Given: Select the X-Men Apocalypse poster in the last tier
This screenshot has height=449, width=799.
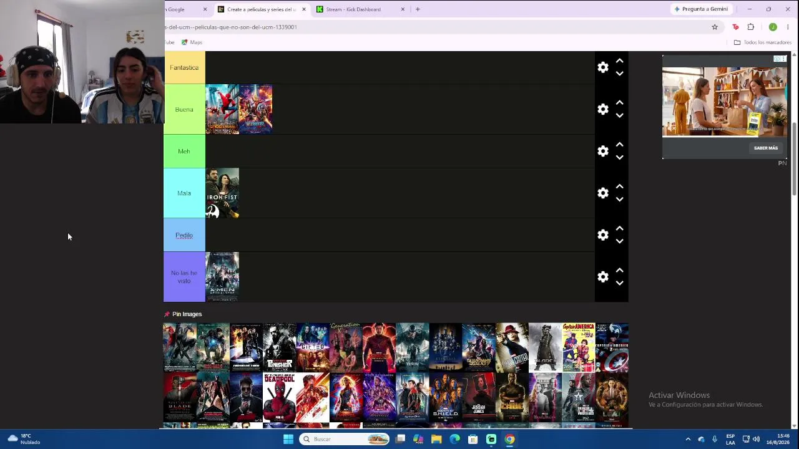Looking at the screenshot, I should [x=222, y=277].
